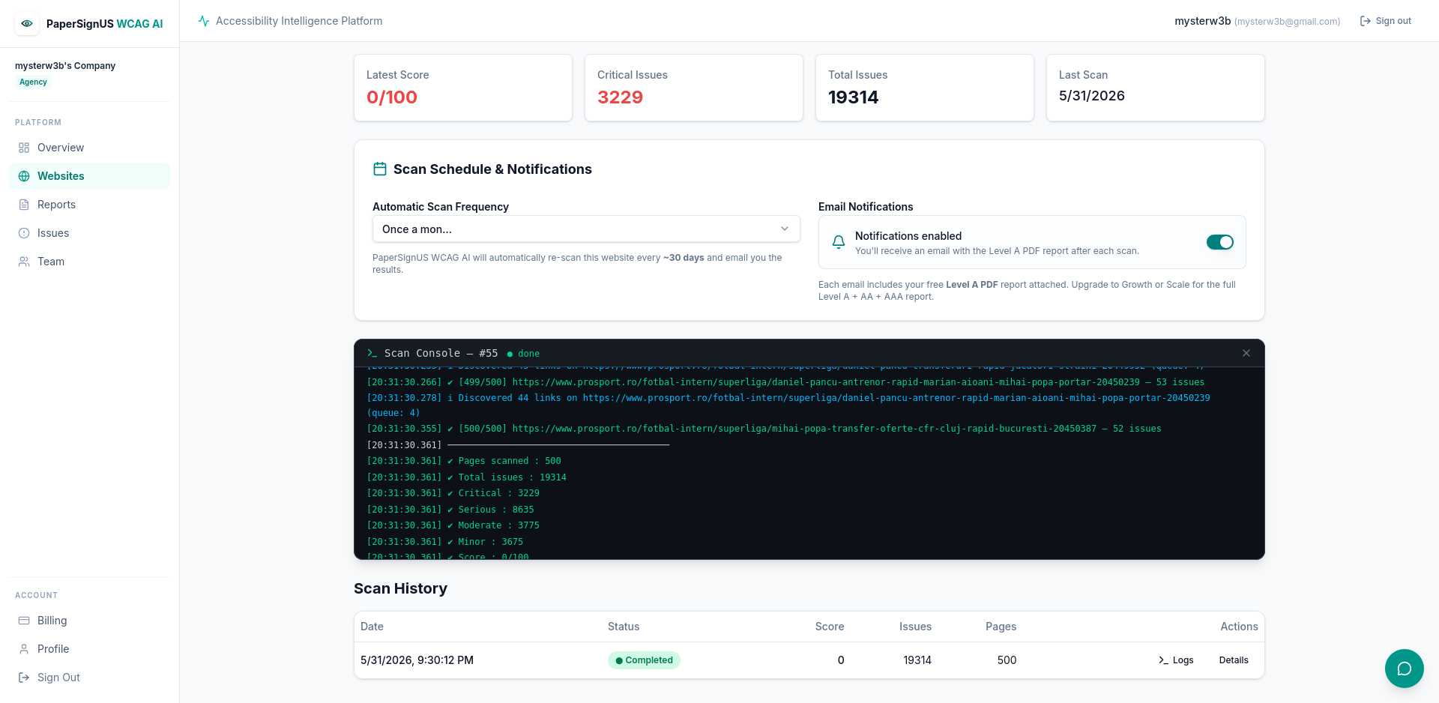This screenshot has height=703, width=1439.
Task: Open the Profile page
Action: click(x=89, y=649)
